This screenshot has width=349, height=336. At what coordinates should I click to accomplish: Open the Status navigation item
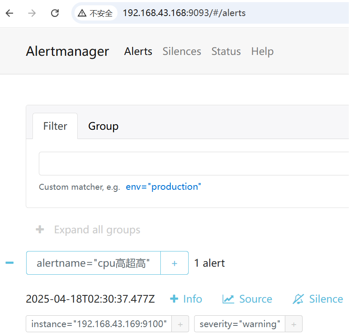(x=226, y=51)
